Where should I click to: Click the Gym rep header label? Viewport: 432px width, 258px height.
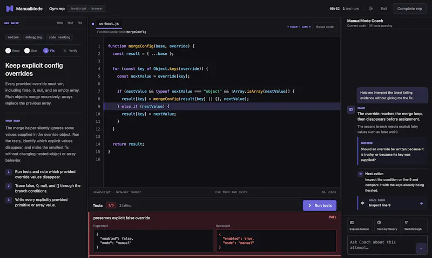[x=57, y=9]
